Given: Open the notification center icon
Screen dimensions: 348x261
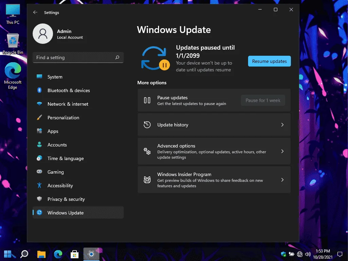Looking at the screenshot, I should click(340, 254).
